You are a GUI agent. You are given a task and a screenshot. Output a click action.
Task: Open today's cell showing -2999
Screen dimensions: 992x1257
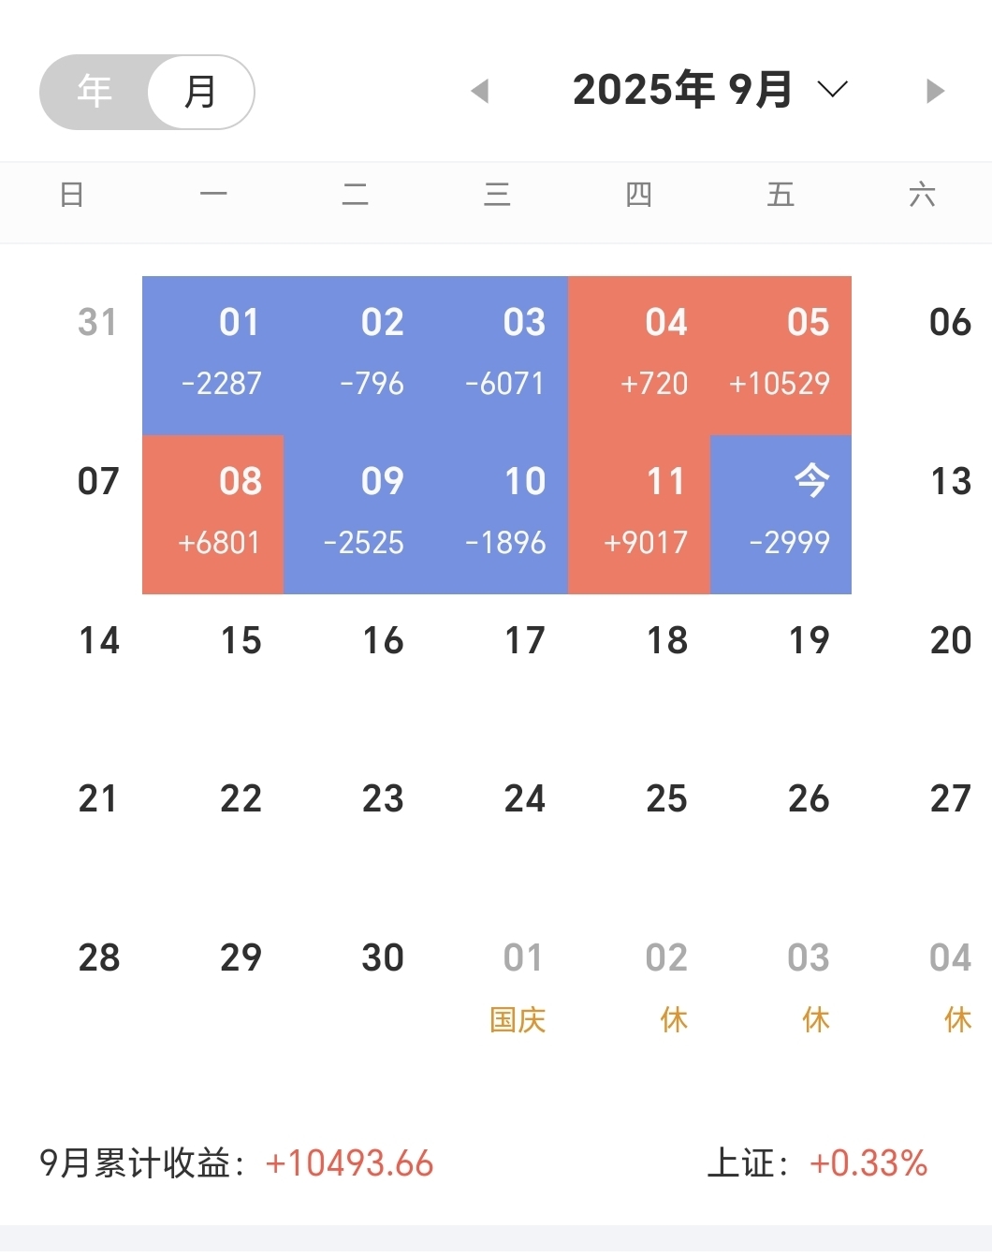(x=780, y=514)
